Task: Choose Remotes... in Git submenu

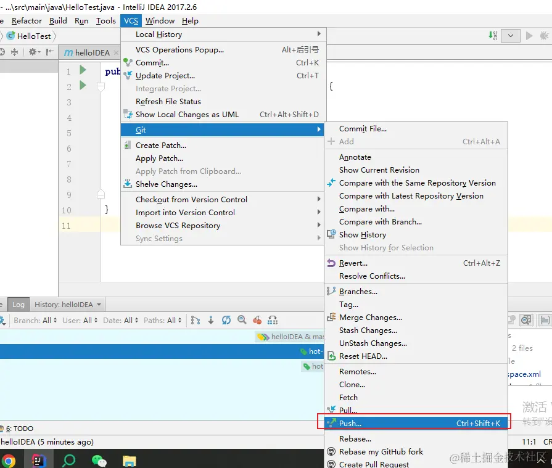Action: coord(416,371)
